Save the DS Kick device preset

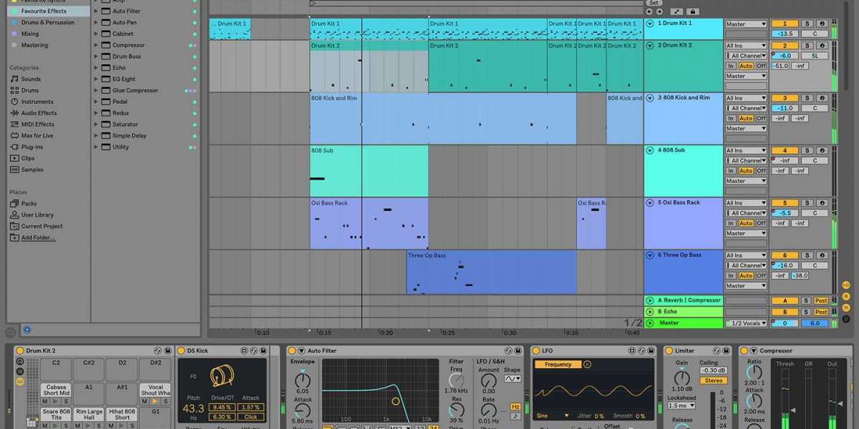[263, 350]
